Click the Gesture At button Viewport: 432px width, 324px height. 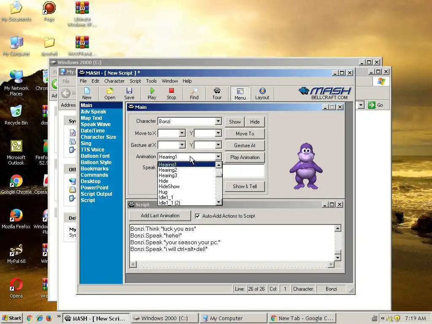[x=245, y=146]
